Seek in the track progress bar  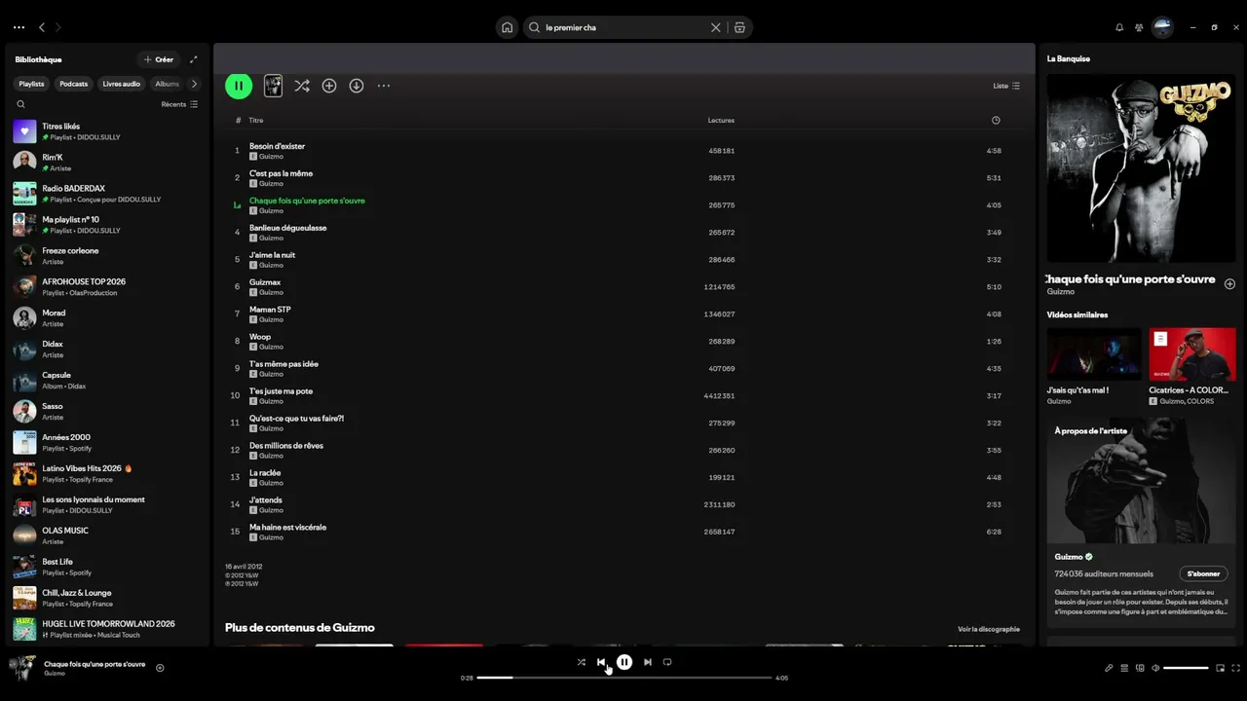click(x=624, y=678)
